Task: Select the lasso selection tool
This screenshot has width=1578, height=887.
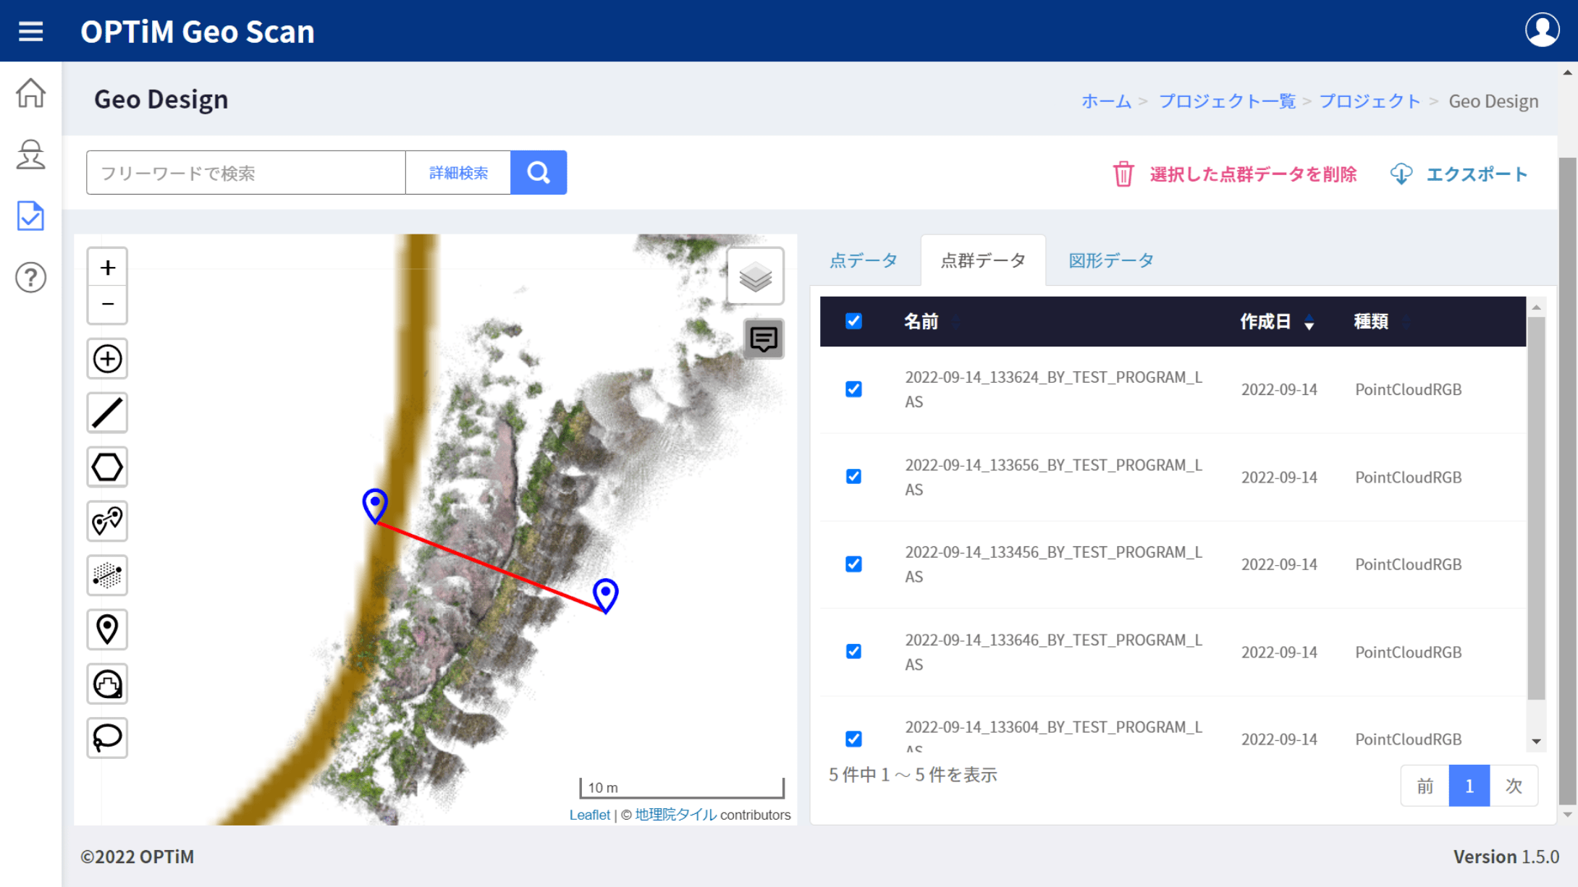Action: pyautogui.click(x=107, y=738)
